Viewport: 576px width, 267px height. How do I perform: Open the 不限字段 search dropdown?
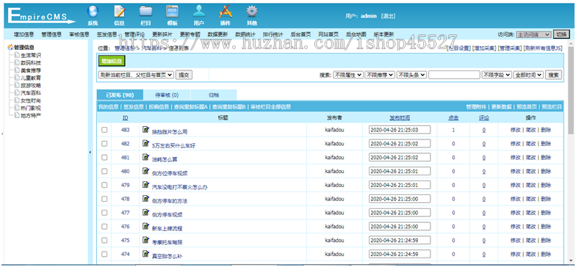coord(497,75)
